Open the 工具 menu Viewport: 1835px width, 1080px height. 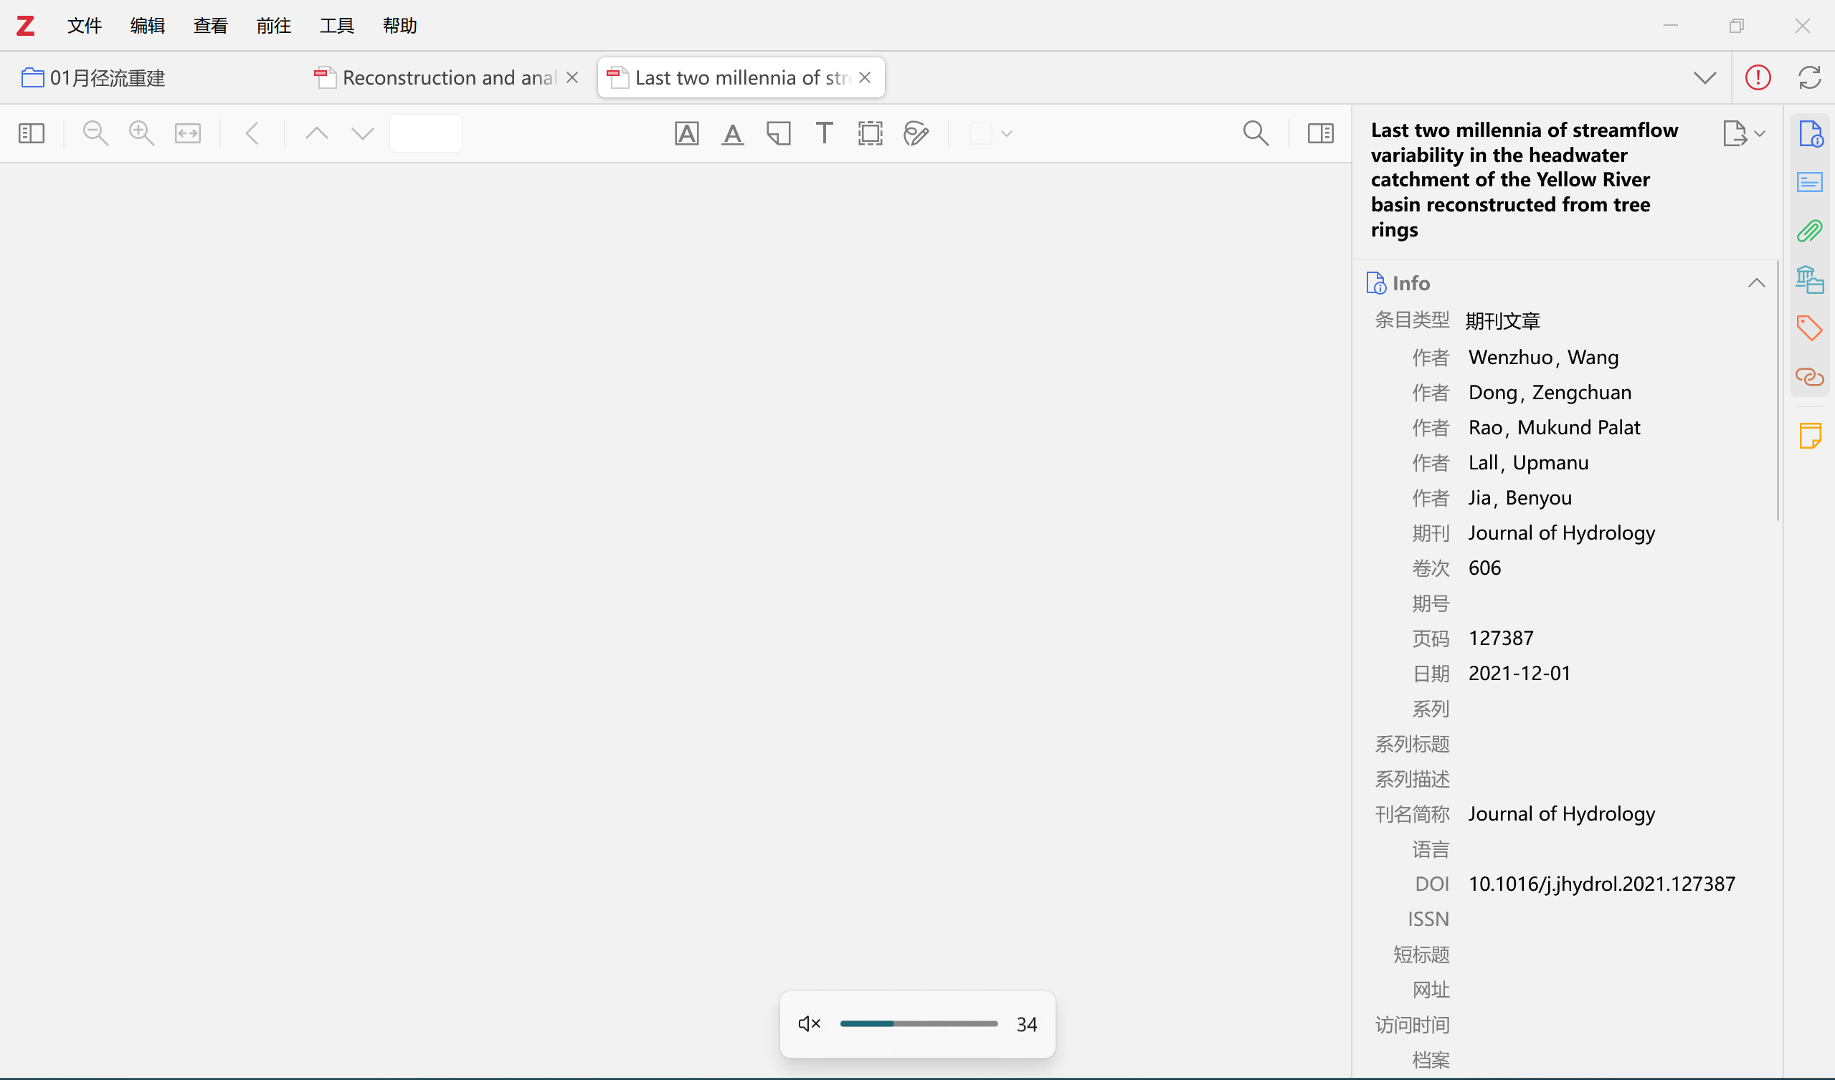point(336,26)
